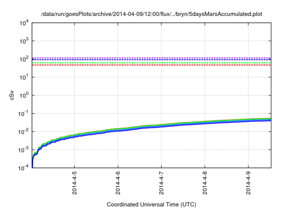Screen dimensions: 299x209
Task: Click the 10^4 y-axis tick label
Action: pyautogui.click(x=24, y=23)
